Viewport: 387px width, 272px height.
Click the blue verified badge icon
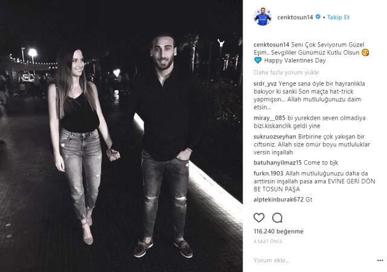pos(318,17)
